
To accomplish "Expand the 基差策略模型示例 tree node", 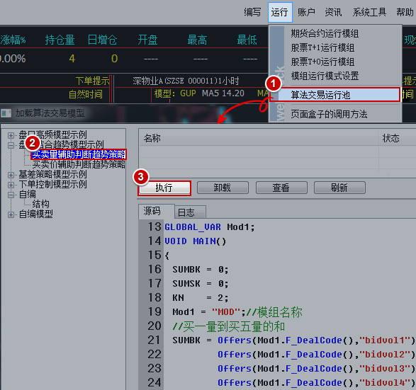I will pos(11,175).
